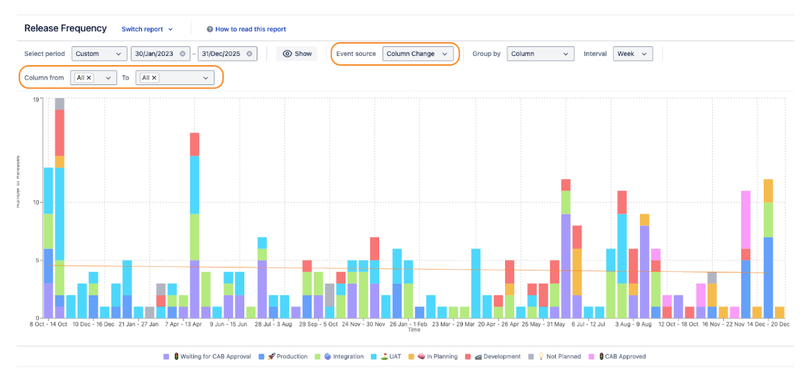Clear the 31/Dec/2025 end date
The height and width of the screenshot is (388, 802).
[x=249, y=54]
